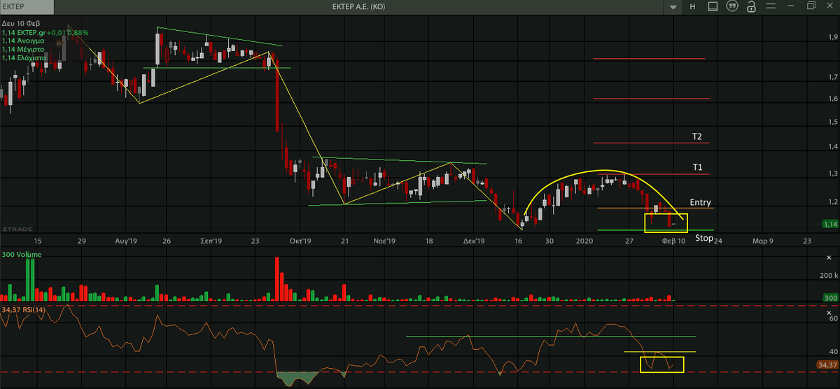Click the '200 k' volume axis label
This screenshot has height=389, width=840.
829,276
